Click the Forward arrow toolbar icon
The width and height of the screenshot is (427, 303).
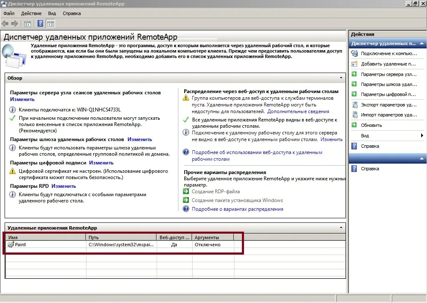coord(15,24)
